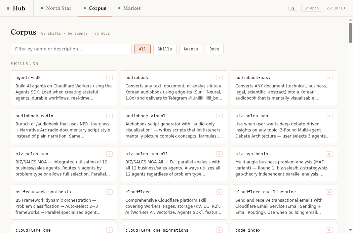Click the cloudflare-one-migrations card title
This screenshot has width=353, height=233.
(157, 230)
